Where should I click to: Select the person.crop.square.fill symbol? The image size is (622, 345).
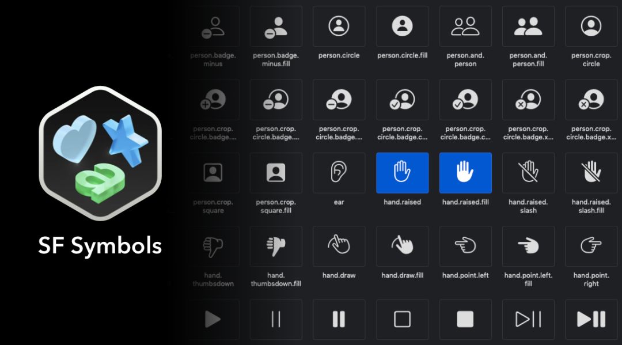(x=276, y=173)
